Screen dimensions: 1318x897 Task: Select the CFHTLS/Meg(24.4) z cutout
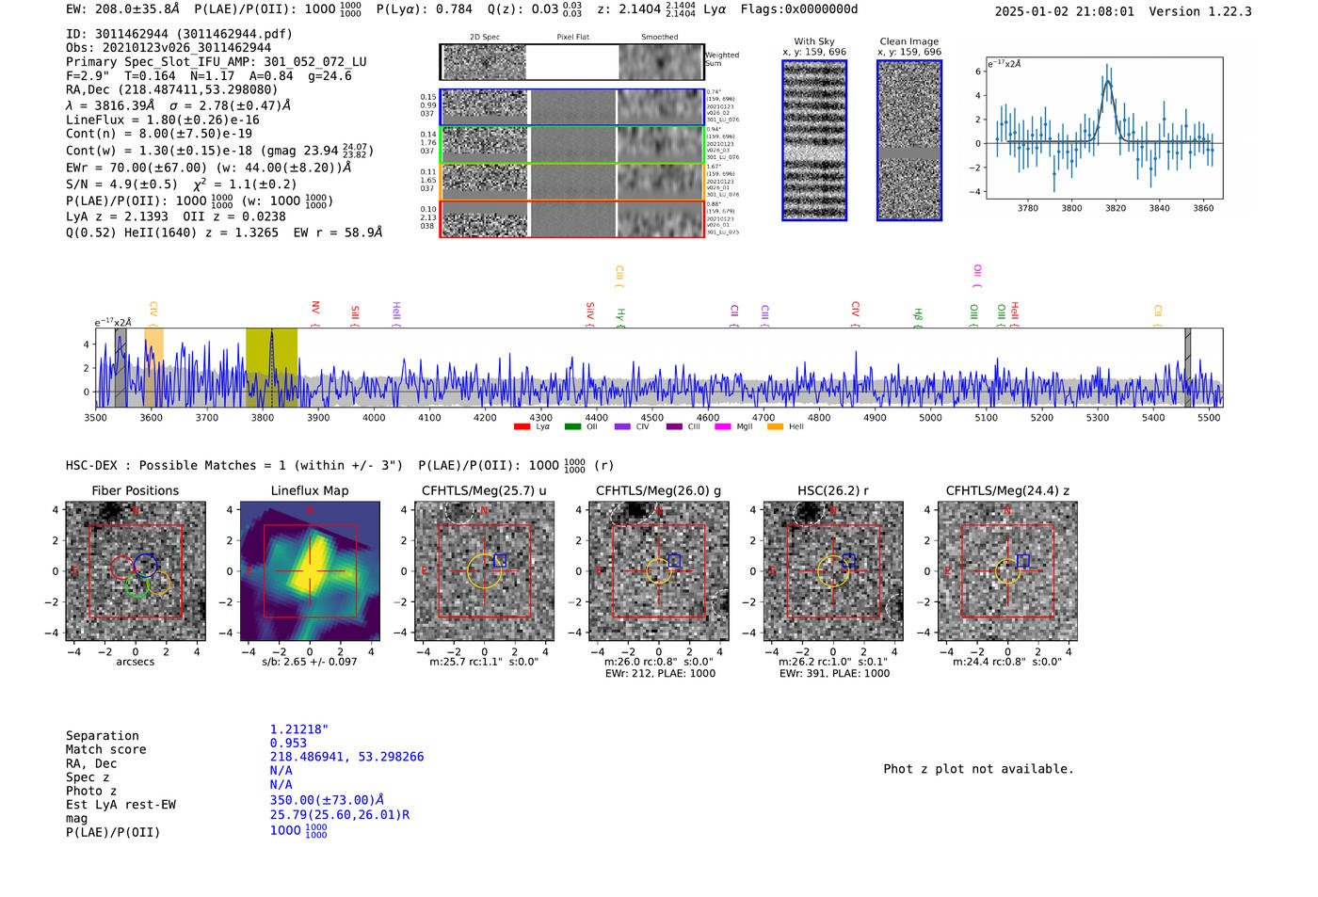point(1007,571)
